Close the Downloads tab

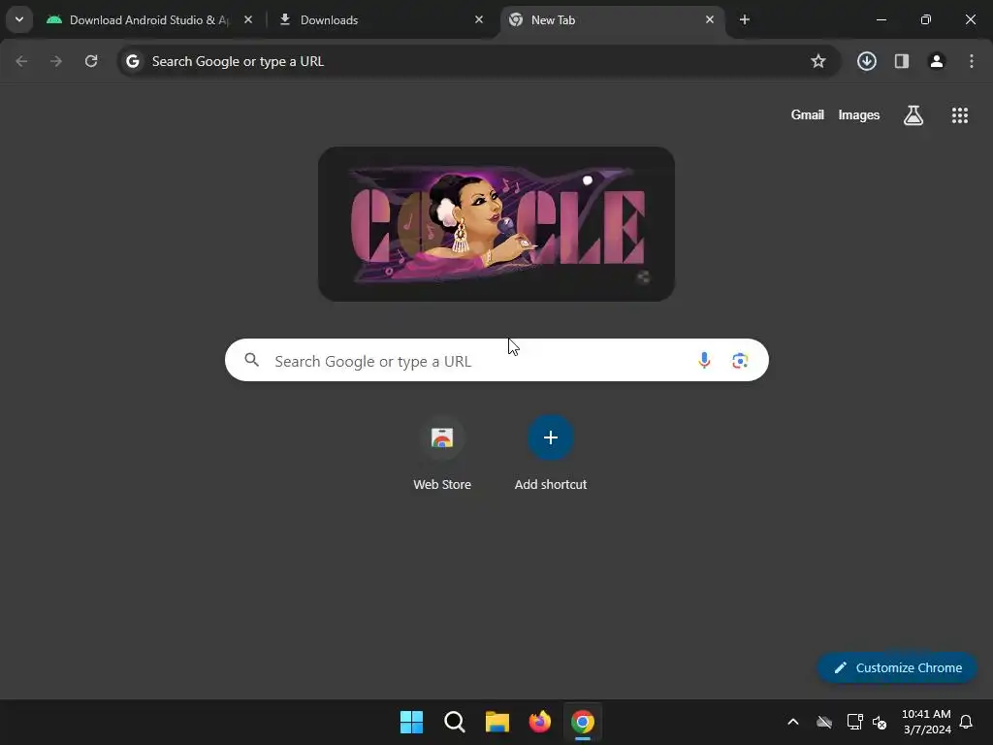479,19
